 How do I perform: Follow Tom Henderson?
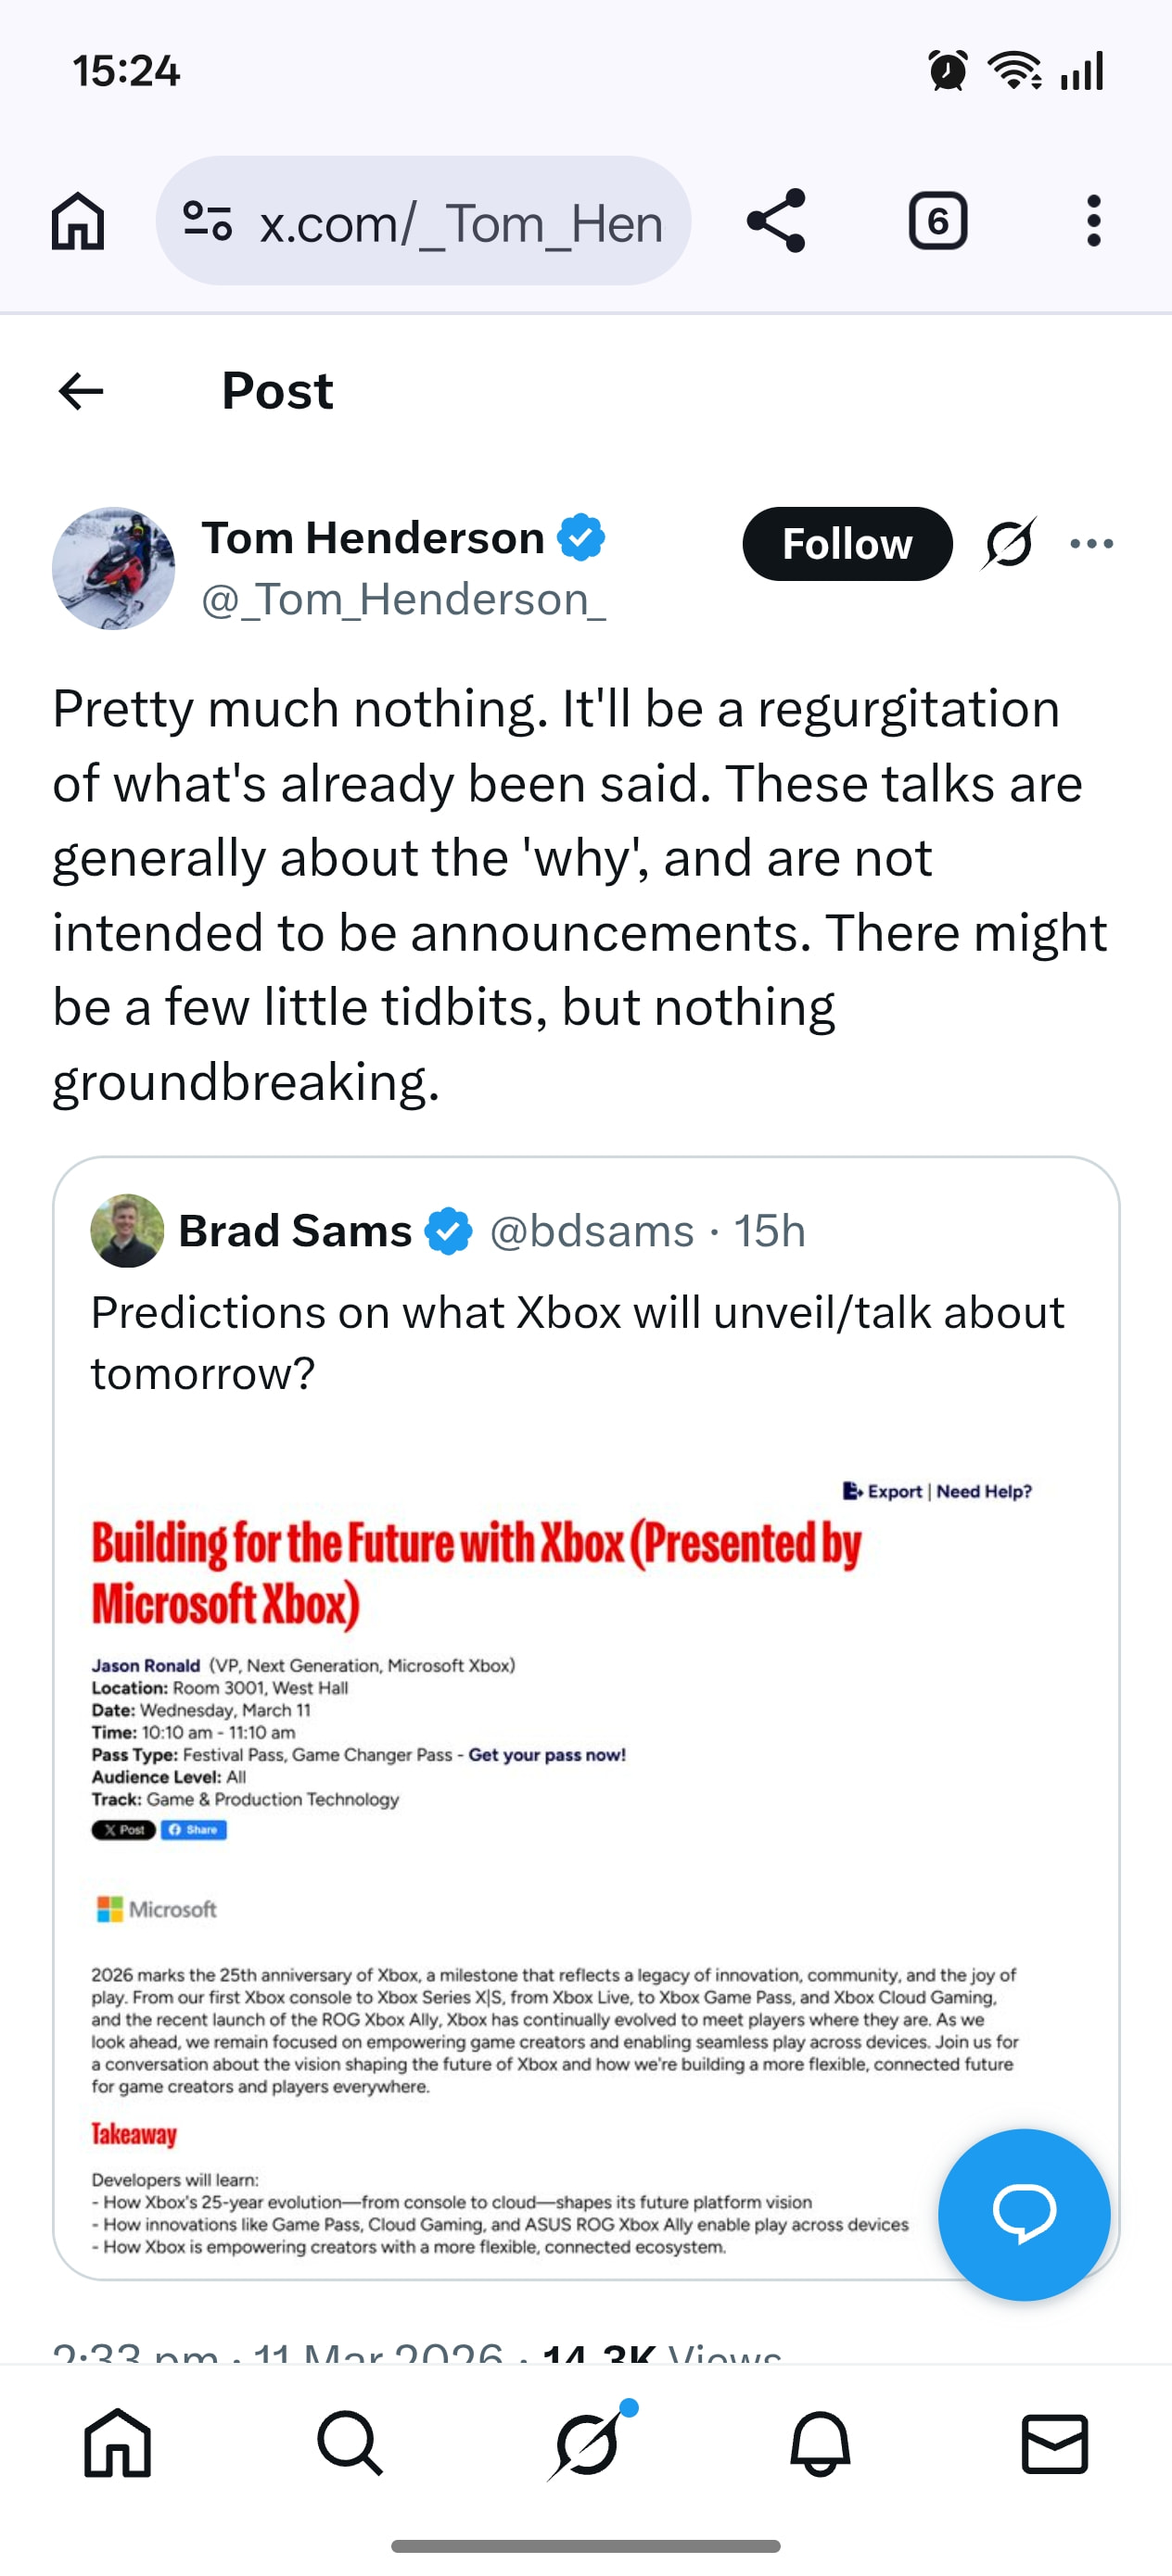[x=847, y=544]
